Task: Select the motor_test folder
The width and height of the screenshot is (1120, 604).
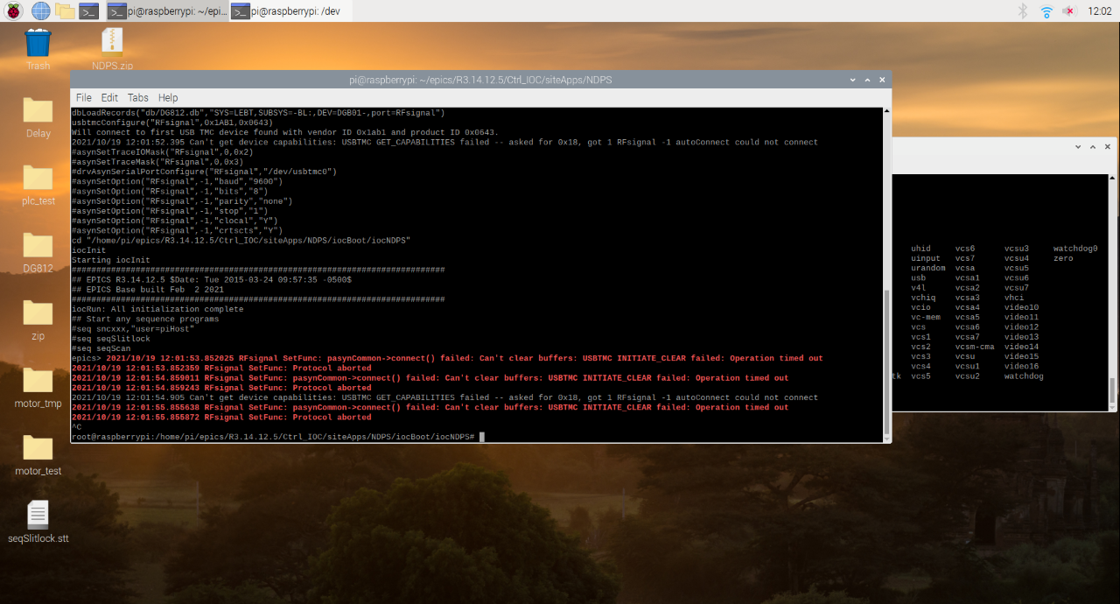Action: [x=38, y=455]
